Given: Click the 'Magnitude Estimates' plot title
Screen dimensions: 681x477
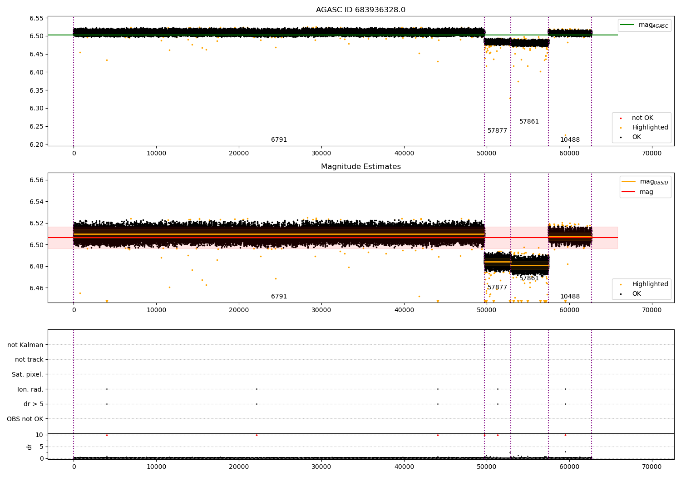Looking at the screenshot, I should pos(361,167).
